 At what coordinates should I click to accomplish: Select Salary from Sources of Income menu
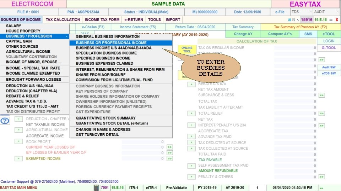tap(34, 26)
